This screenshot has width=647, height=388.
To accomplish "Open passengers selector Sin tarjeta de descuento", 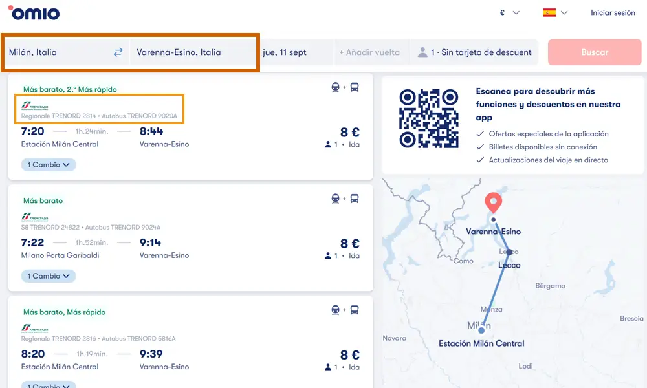I will pos(474,52).
